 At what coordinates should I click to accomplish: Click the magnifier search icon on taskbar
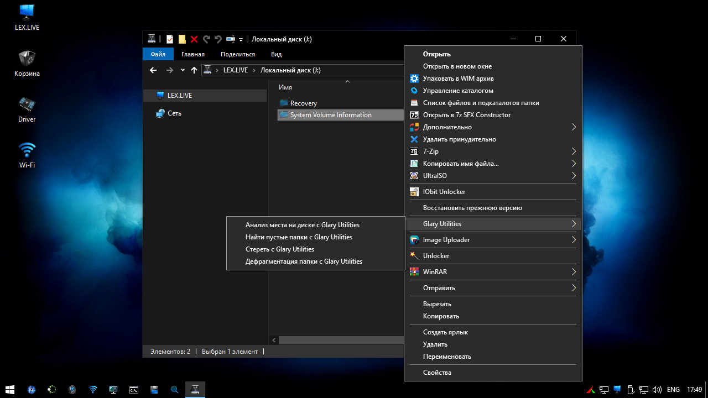coord(174,390)
